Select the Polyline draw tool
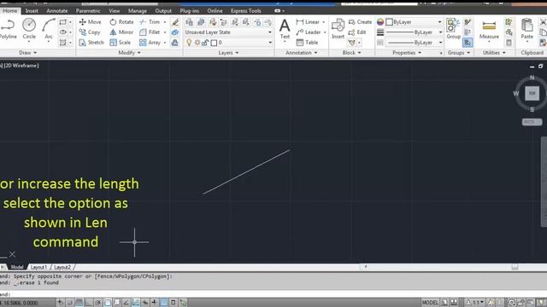Screen dimensions: 547x307 7,29
